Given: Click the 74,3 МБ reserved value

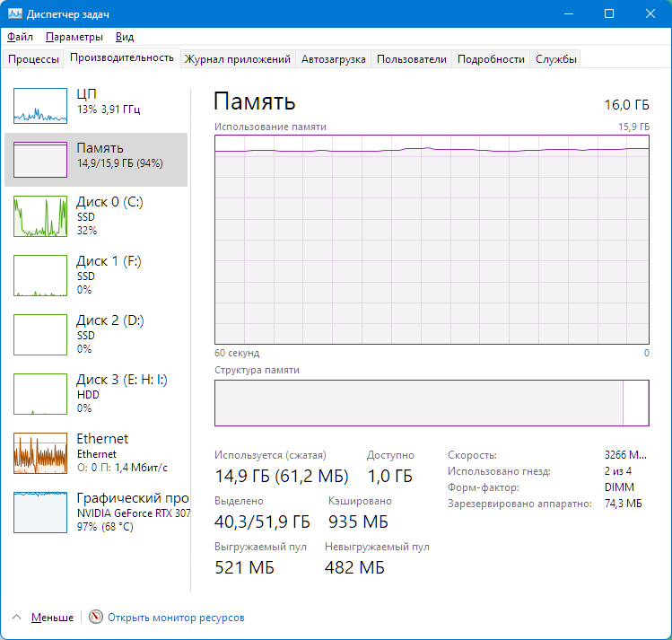Looking at the screenshot, I should pyautogui.click(x=624, y=504).
